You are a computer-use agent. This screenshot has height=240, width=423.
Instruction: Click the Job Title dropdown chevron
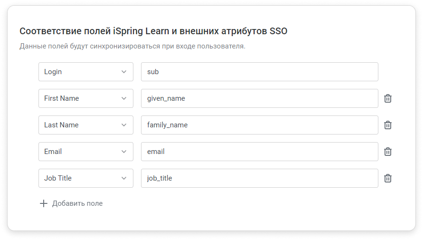124,178
